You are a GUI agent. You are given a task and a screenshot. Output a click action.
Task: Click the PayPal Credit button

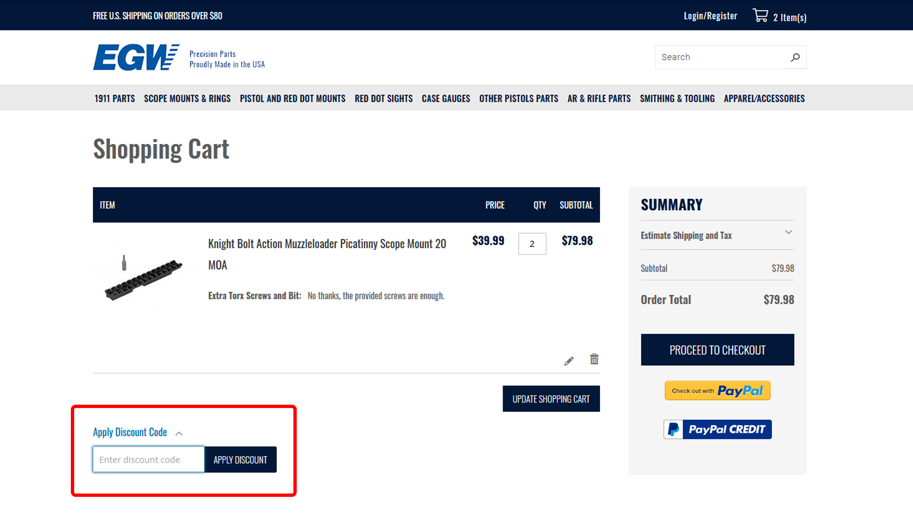[717, 429]
